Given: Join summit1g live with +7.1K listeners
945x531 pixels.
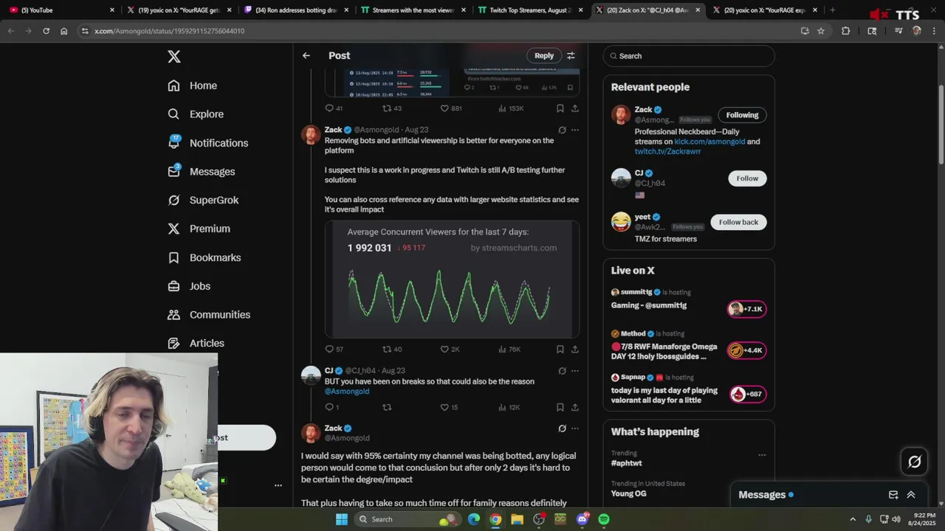Looking at the screenshot, I should click(x=747, y=309).
